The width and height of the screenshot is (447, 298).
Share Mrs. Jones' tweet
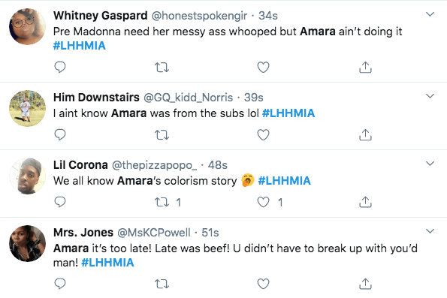coord(365,284)
